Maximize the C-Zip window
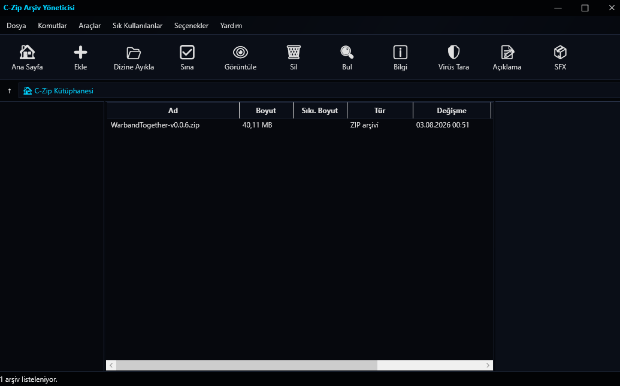The width and height of the screenshot is (620, 386). 585,8
